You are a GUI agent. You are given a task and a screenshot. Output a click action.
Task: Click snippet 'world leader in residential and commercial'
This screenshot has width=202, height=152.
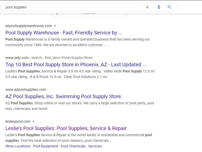[108, 135]
